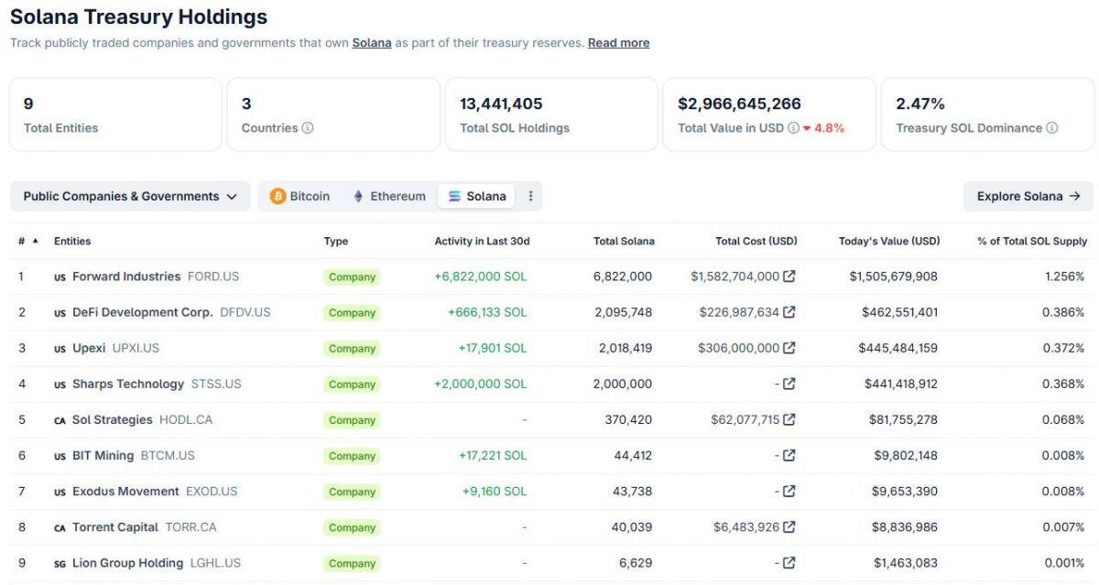Open DeFi Development Corp. cost source icon
This screenshot has height=585, width=1099.
pos(789,312)
